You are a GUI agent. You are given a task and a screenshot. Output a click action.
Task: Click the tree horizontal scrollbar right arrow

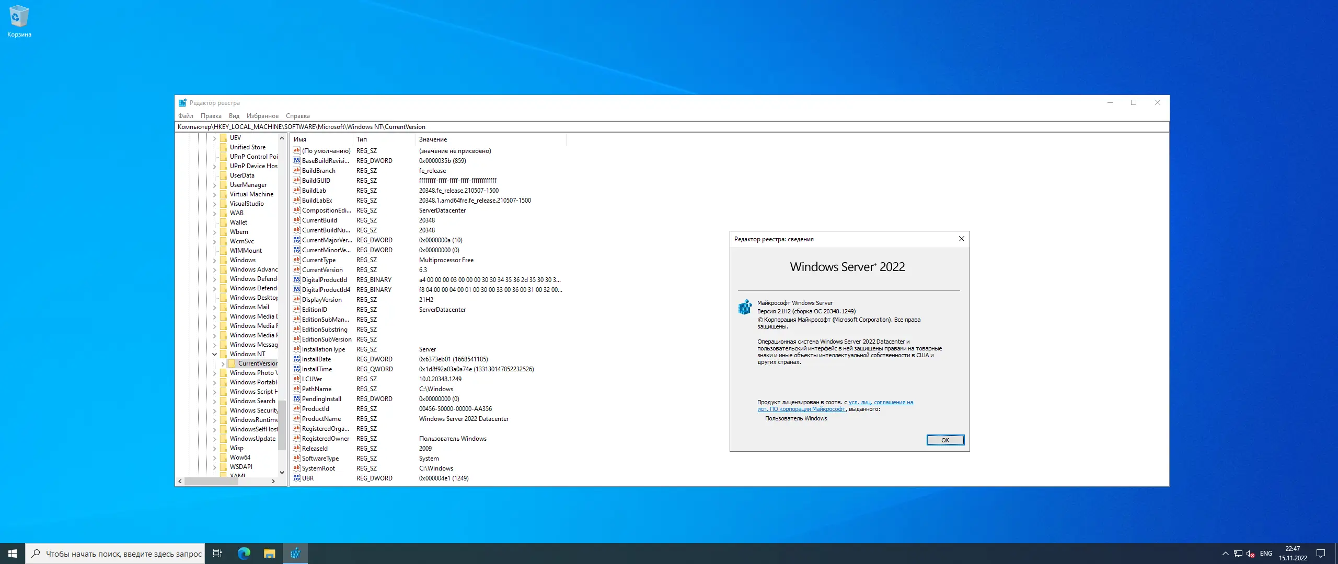(273, 481)
